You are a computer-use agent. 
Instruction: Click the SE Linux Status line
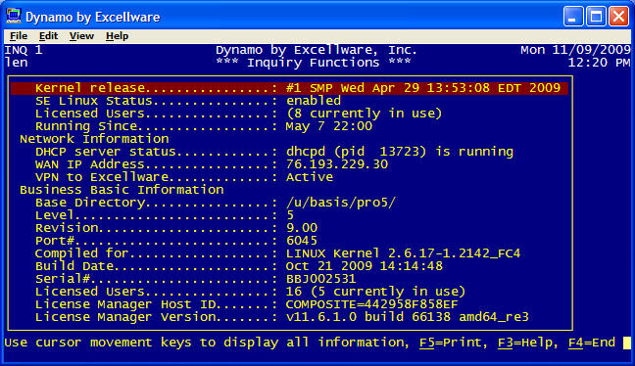click(x=188, y=101)
